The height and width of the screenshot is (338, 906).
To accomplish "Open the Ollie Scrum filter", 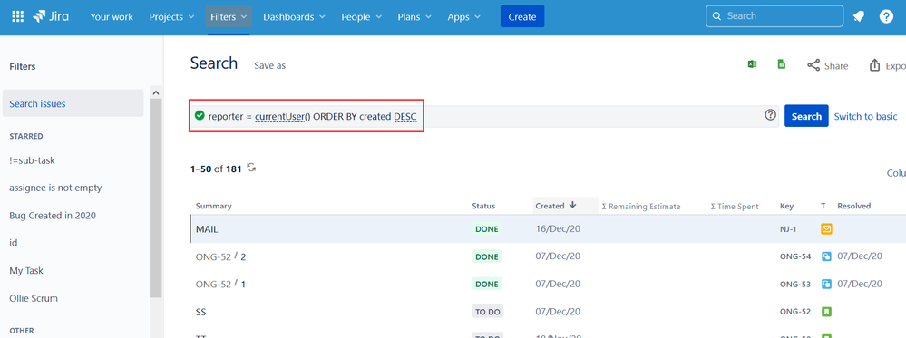I will click(34, 298).
